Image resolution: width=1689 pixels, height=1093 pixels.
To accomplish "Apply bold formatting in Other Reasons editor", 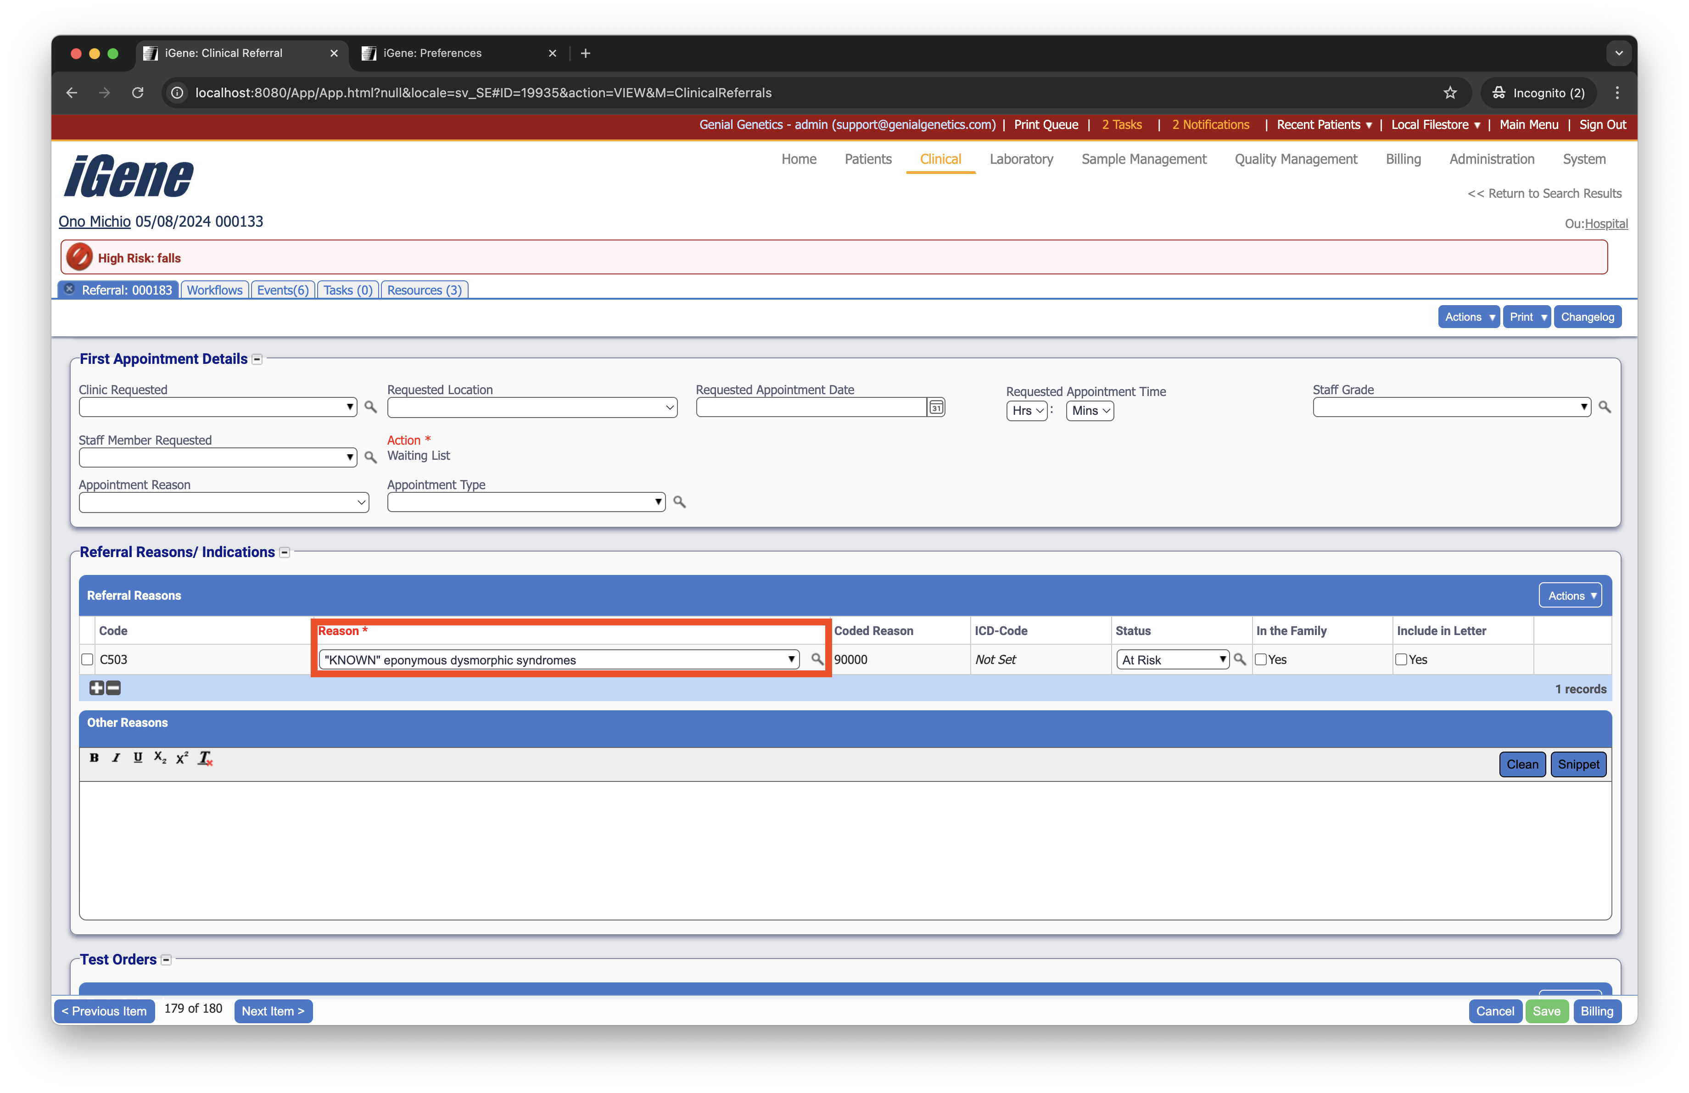I will 94,758.
